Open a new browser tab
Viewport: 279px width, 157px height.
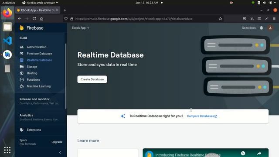65,10
